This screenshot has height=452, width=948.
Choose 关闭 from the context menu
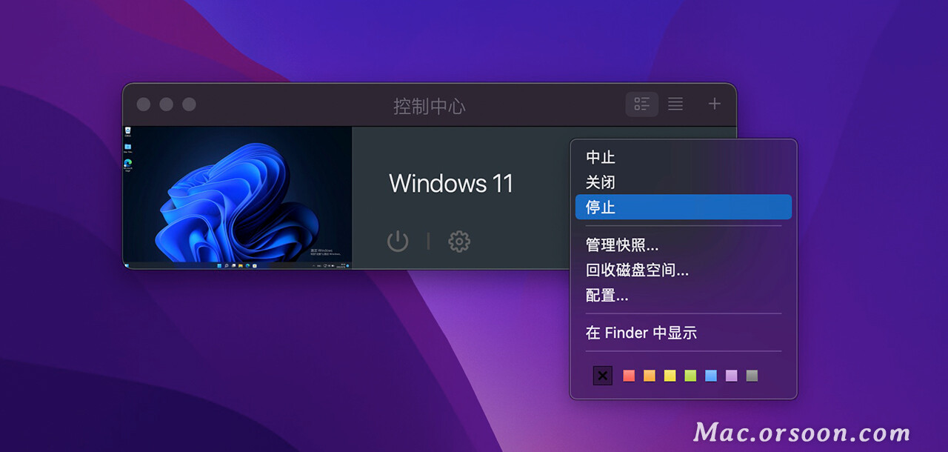click(683, 182)
